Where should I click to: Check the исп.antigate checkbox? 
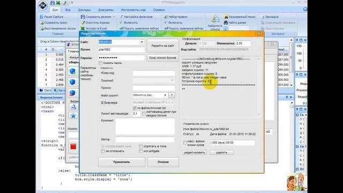pyautogui.click(x=140, y=151)
